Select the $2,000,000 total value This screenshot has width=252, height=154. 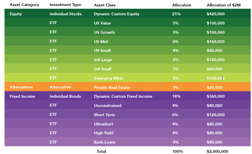(217, 152)
